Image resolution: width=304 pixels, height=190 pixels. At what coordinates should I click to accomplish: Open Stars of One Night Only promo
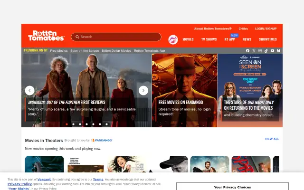click(250, 90)
